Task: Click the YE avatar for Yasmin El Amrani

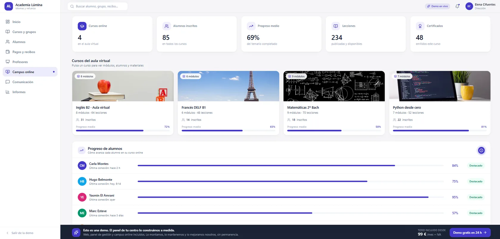Action: tap(82, 197)
